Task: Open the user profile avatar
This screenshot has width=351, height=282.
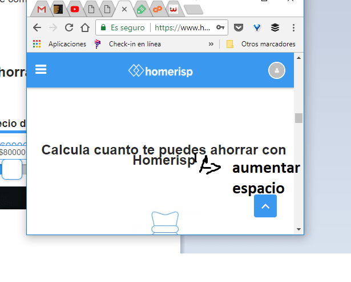Action: pos(277,70)
